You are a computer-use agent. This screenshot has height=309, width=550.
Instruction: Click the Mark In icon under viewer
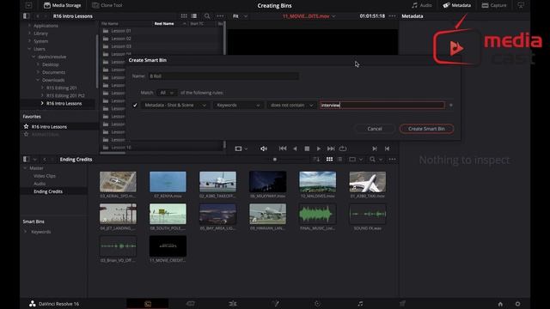(375, 148)
